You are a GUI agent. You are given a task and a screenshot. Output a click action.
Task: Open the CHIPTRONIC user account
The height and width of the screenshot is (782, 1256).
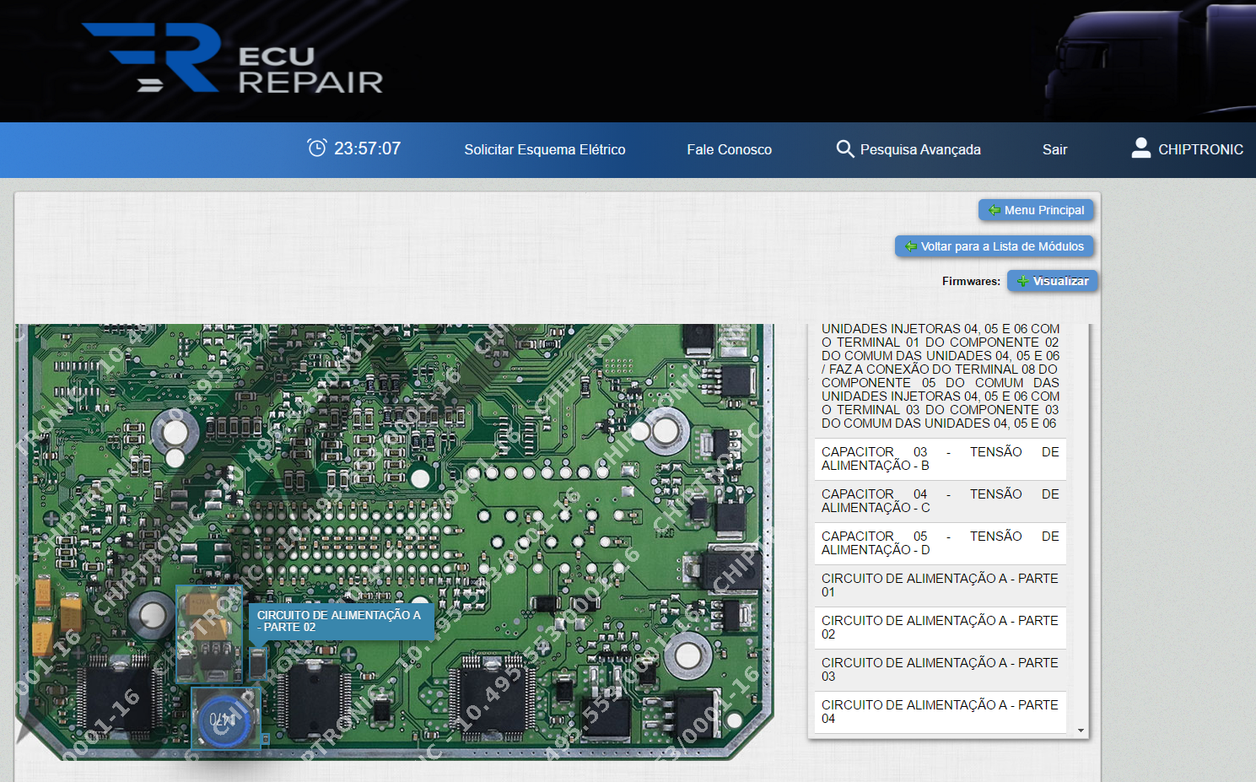(1188, 149)
